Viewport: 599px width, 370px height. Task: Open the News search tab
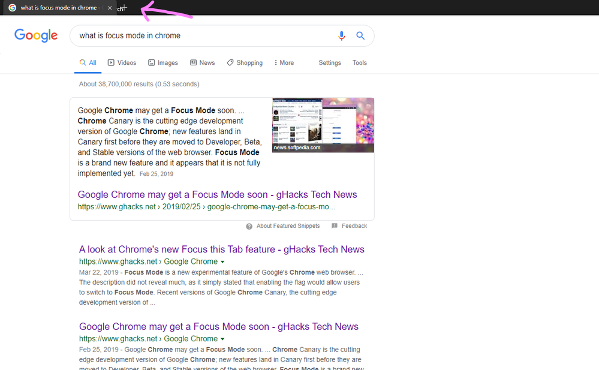202,62
